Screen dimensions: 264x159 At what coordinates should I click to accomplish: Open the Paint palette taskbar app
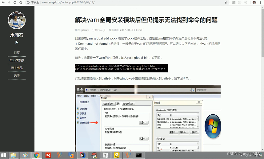pos(25,155)
